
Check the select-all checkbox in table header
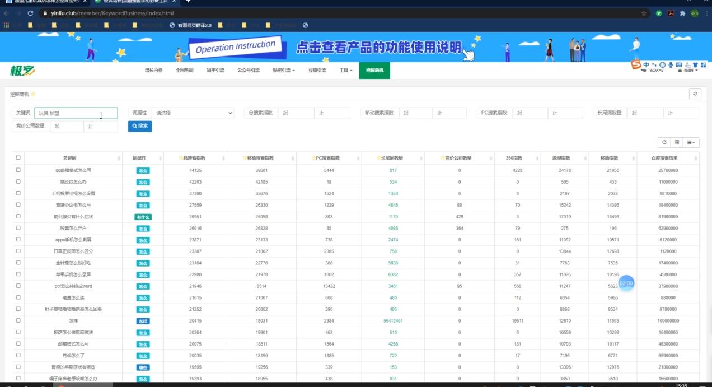pyautogui.click(x=18, y=158)
